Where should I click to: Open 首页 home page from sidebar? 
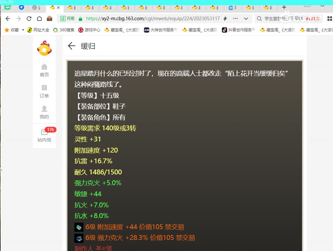click(44, 70)
